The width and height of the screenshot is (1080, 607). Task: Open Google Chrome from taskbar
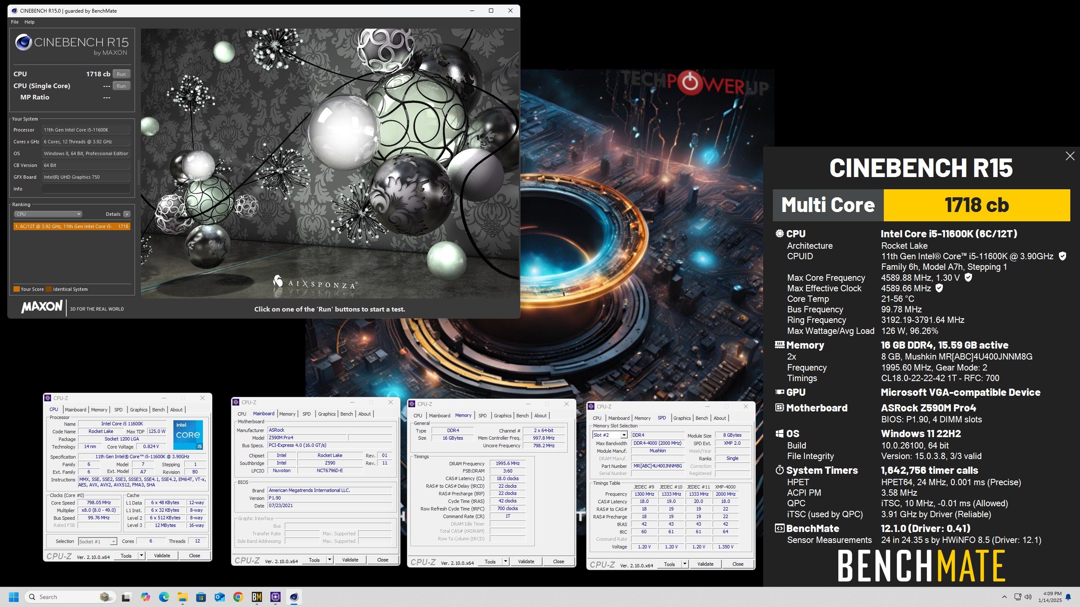pos(238,597)
